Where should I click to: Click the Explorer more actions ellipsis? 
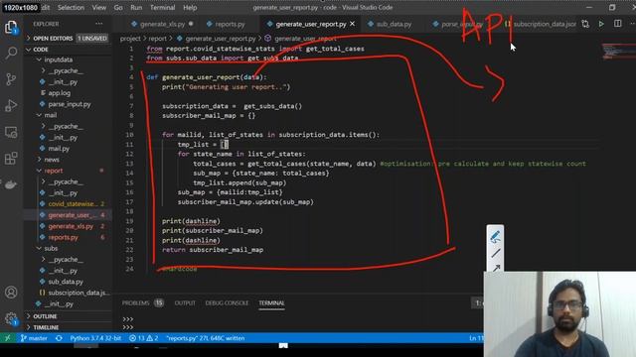tap(99, 24)
